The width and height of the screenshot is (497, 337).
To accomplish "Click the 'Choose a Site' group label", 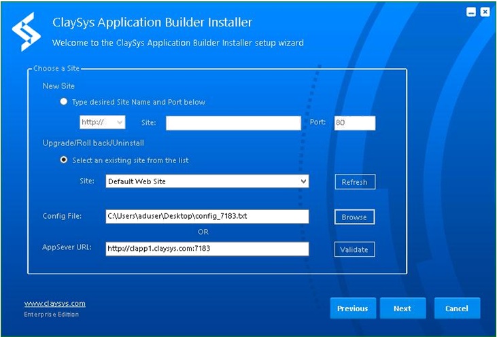I will pos(56,69).
